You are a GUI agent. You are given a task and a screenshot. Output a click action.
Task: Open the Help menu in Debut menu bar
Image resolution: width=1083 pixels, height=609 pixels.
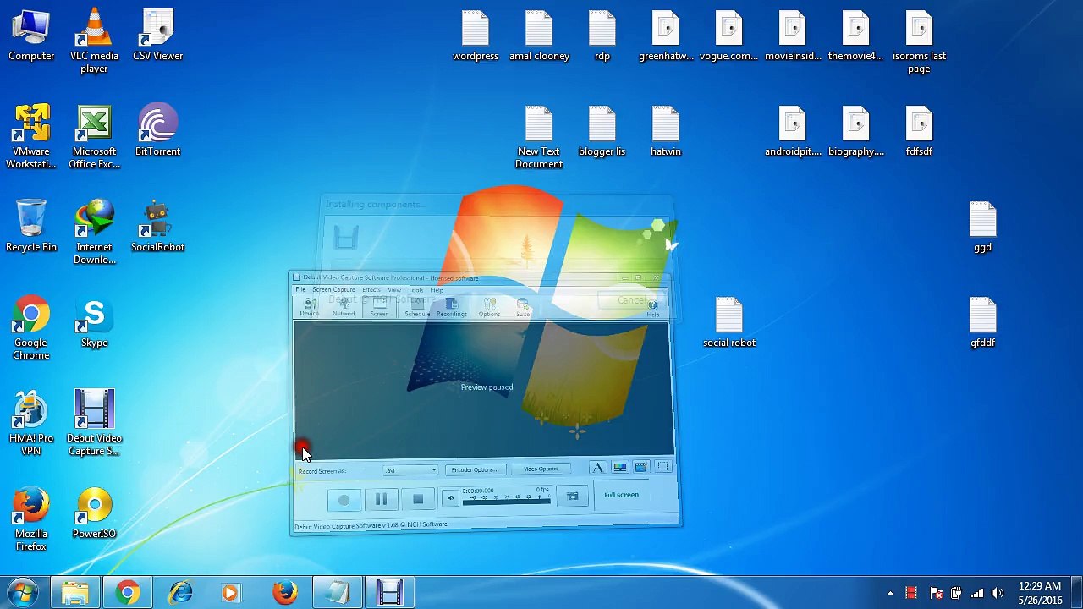(437, 290)
